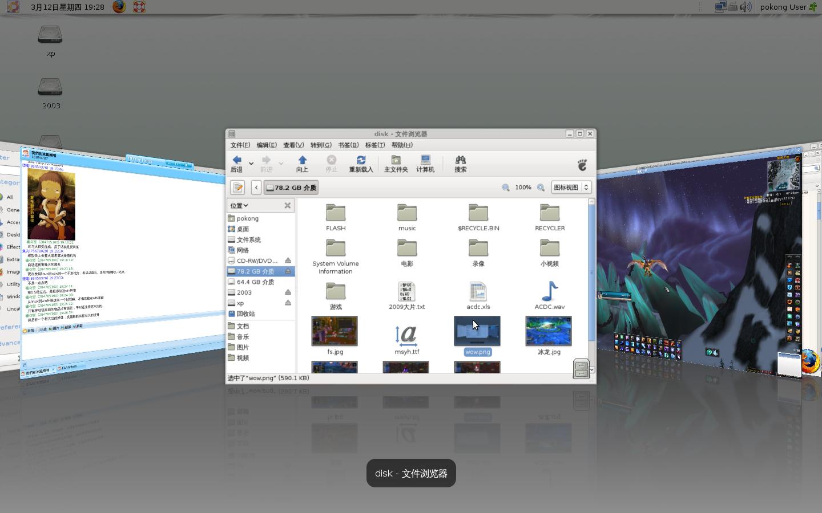The height and width of the screenshot is (513, 822).
Task: Open the 转到(G) menu
Action: pyautogui.click(x=321, y=145)
